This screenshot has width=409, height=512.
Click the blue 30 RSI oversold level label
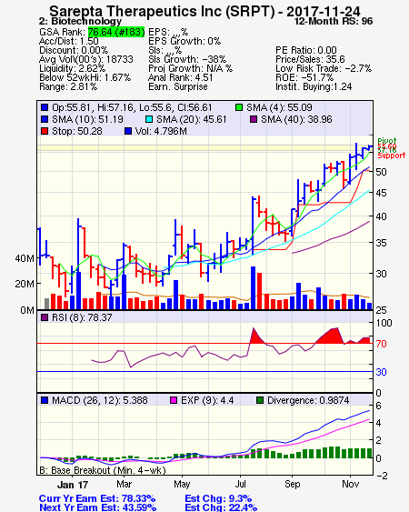(x=381, y=372)
